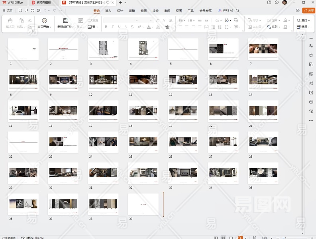316x239 pixels.
Task: Click the New Slide icon
Action: [x=66, y=20]
